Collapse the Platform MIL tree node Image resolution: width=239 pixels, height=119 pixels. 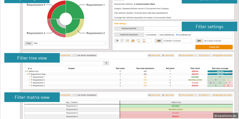(25, 71)
